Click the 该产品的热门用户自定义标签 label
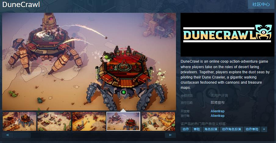Image resolution: width=276 pixels, height=143 pixels. [x=204, y=124]
